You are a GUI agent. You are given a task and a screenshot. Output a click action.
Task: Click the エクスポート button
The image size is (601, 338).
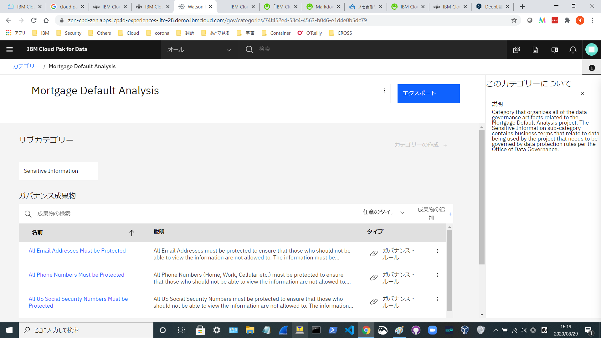pyautogui.click(x=428, y=93)
